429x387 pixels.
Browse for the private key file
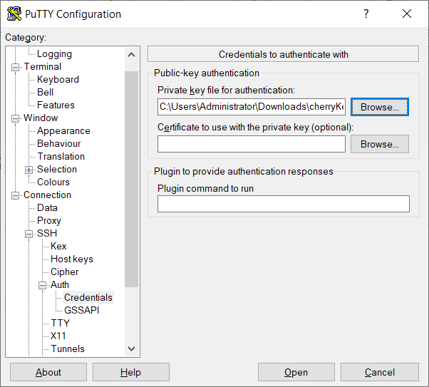pyautogui.click(x=380, y=107)
